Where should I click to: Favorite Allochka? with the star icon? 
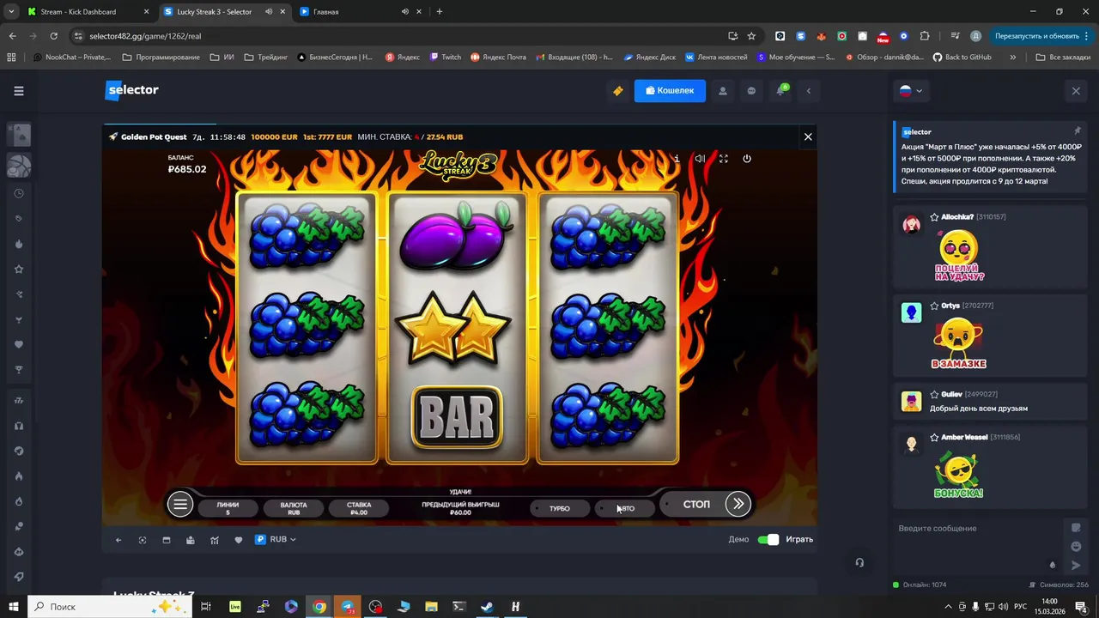tap(934, 217)
